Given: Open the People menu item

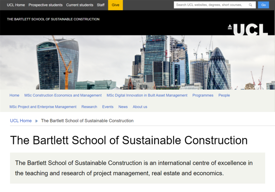Looking at the screenshot, I should click(224, 95).
